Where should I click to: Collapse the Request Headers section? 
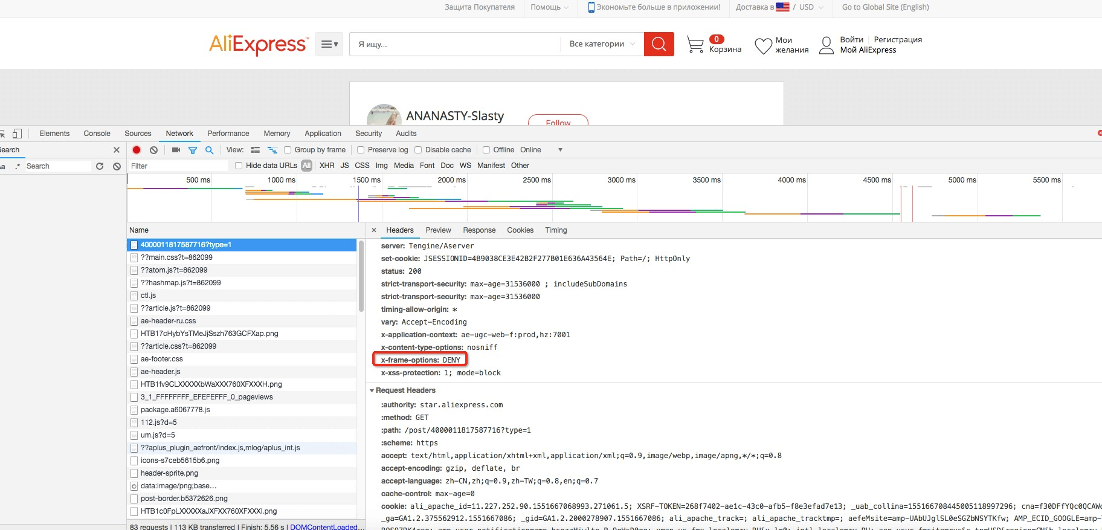pos(372,390)
